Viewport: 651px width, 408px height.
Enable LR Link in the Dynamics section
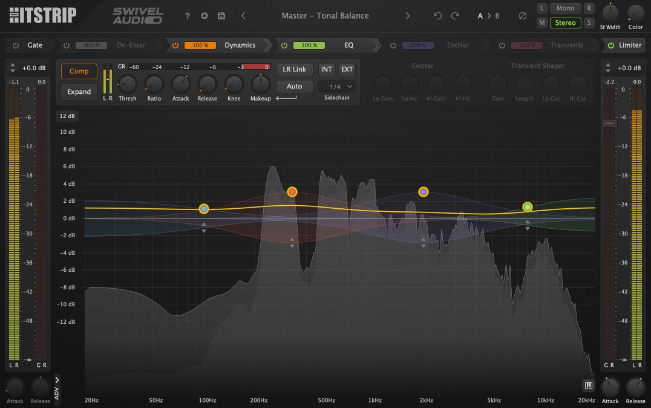coord(294,69)
